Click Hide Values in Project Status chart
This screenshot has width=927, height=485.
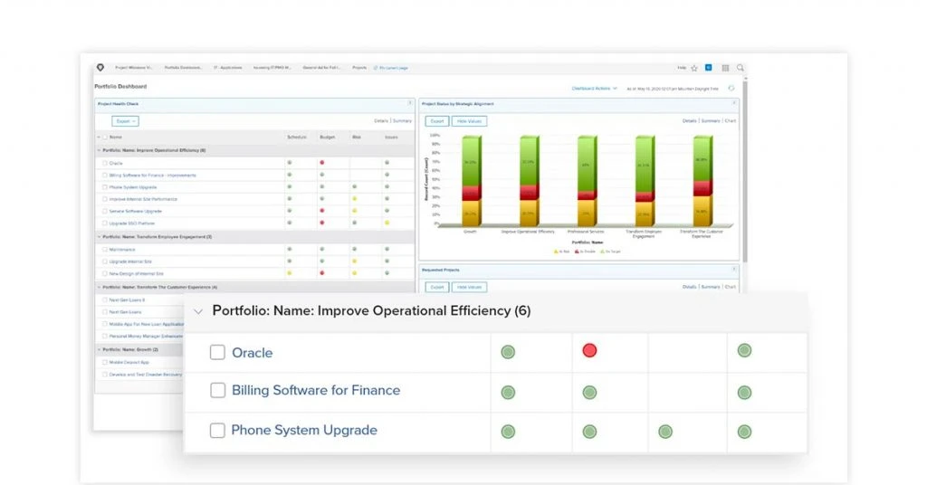click(469, 120)
